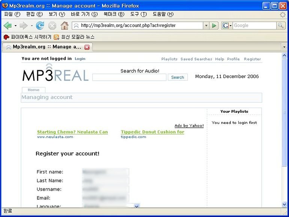The height and width of the screenshot is (217, 289).
Task: Open the Tippedic Donut Cushion for ad
Action: click(152, 132)
